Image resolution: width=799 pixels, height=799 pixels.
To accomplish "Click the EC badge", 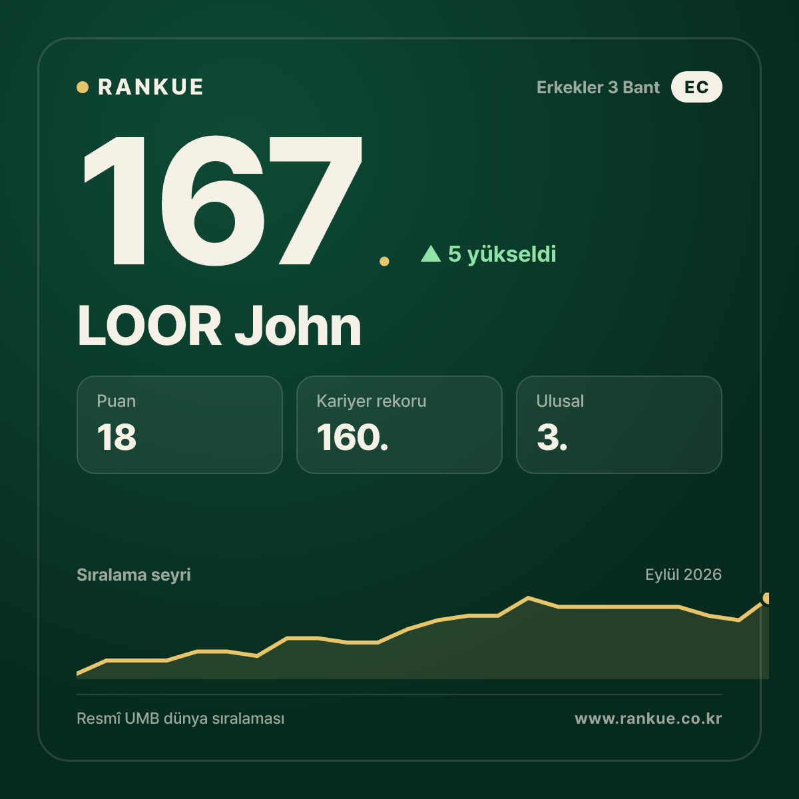I will (696, 87).
